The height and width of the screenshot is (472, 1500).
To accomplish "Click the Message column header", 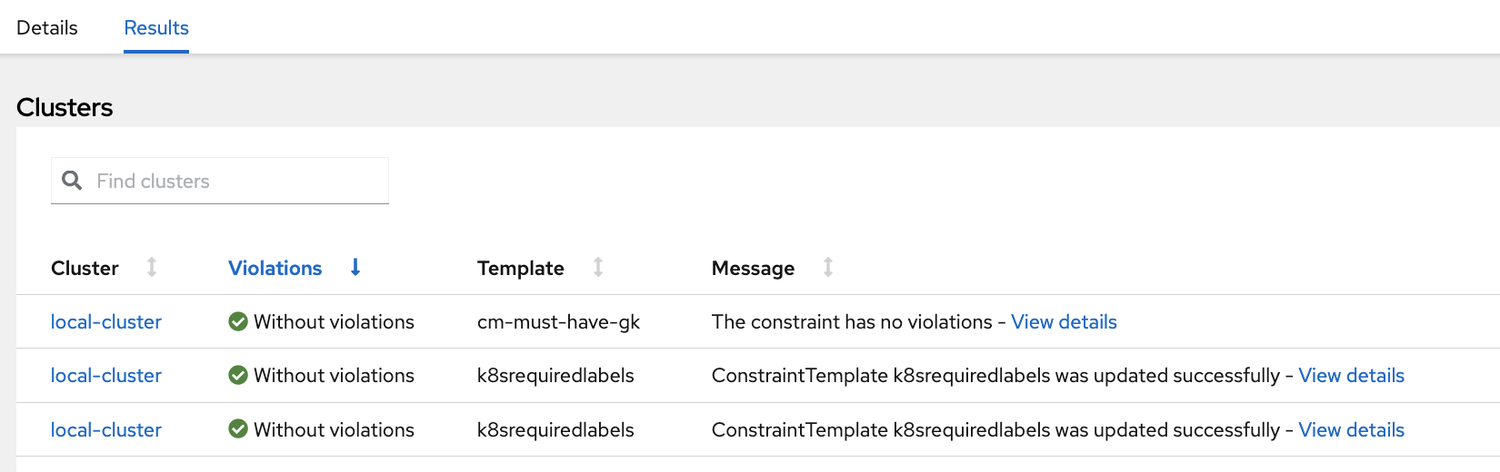I will [753, 269].
